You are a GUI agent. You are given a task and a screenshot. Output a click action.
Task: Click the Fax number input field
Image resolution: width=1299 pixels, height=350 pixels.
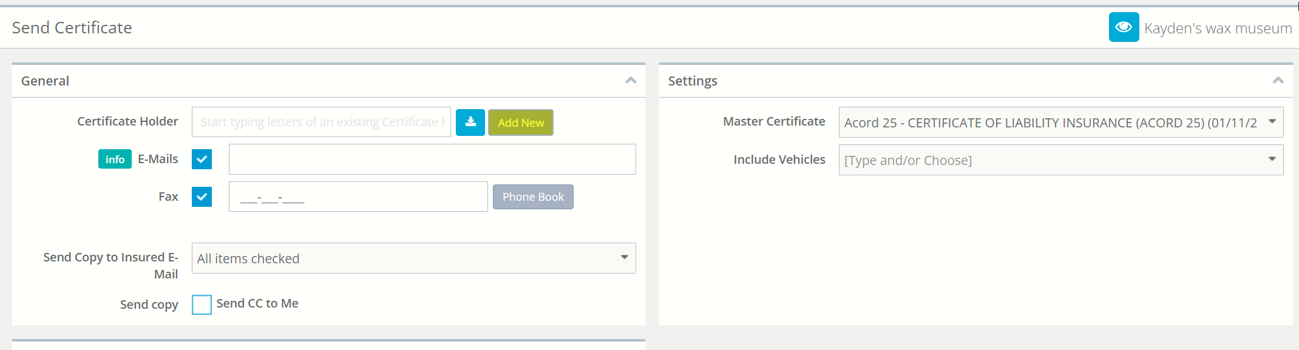click(x=358, y=197)
